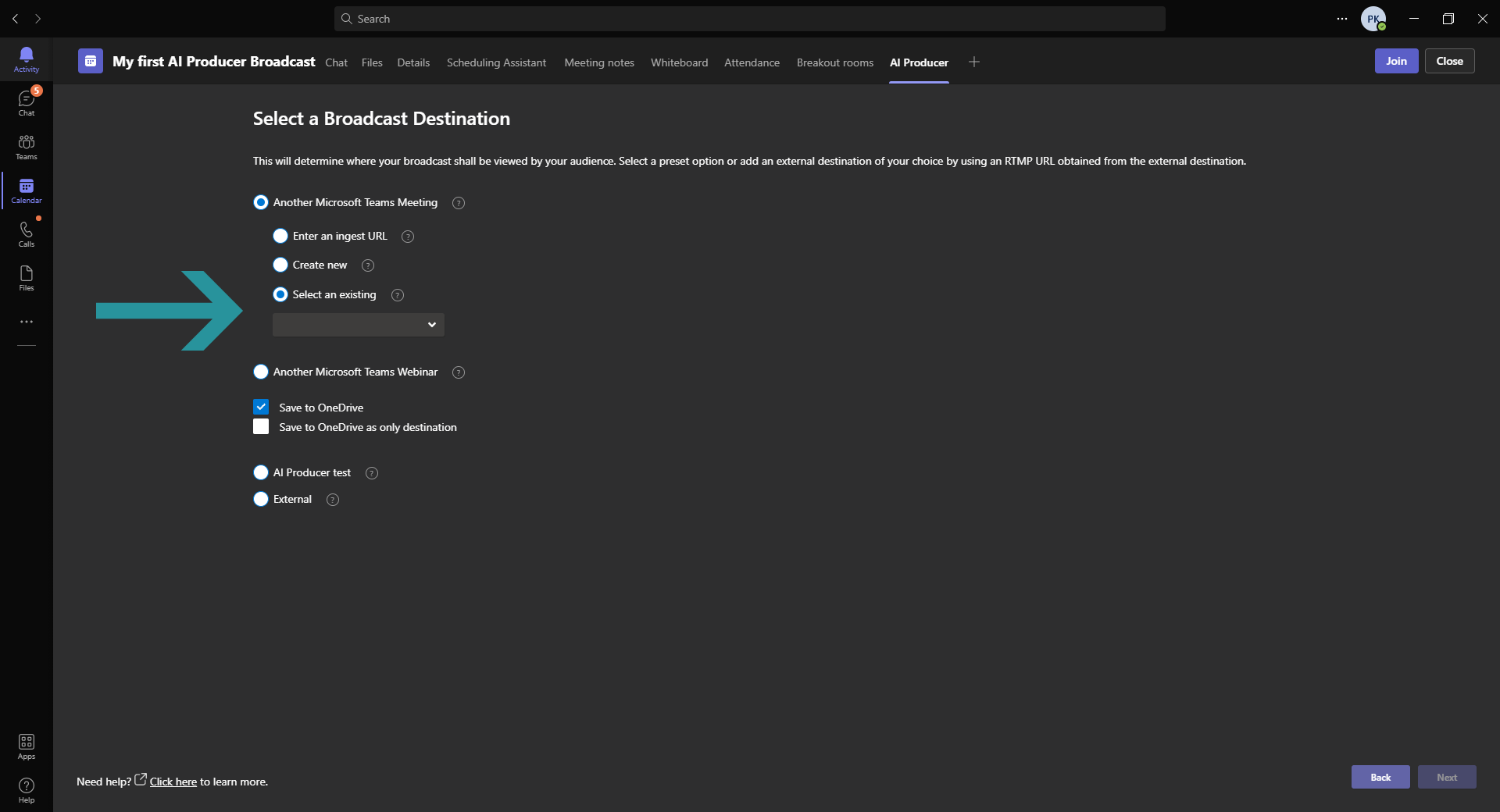Select Another Microsoft Teams Webinar option
Image resolution: width=1500 pixels, height=812 pixels.
pyautogui.click(x=261, y=372)
